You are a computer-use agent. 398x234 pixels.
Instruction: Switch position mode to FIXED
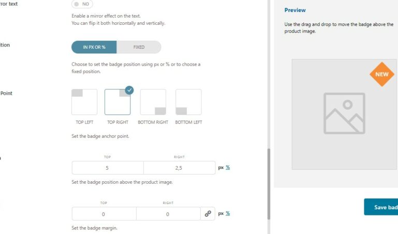pos(139,47)
